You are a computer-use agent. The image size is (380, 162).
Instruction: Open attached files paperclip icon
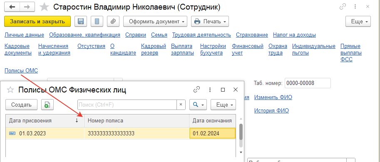[x=113, y=21]
